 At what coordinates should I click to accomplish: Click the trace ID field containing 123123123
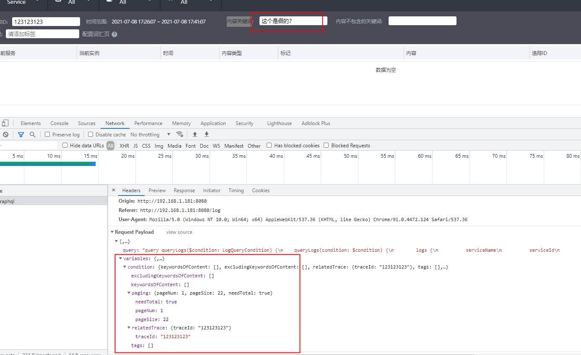46,21
